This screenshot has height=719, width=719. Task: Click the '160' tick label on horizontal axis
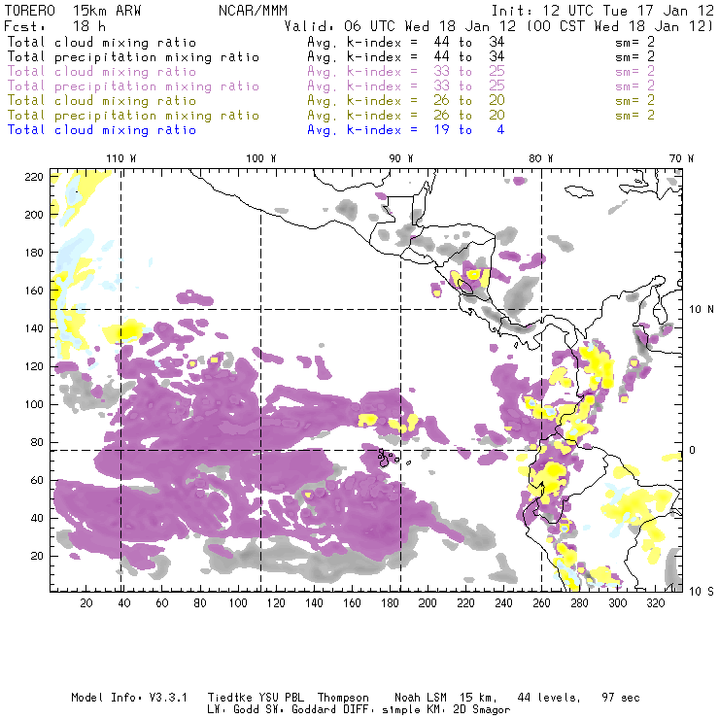coord(352,603)
